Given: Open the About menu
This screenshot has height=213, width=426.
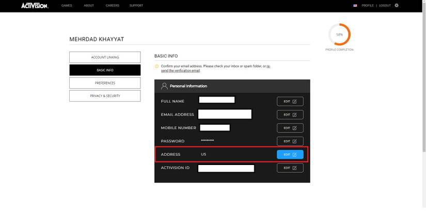Looking at the screenshot, I should pos(89,6).
